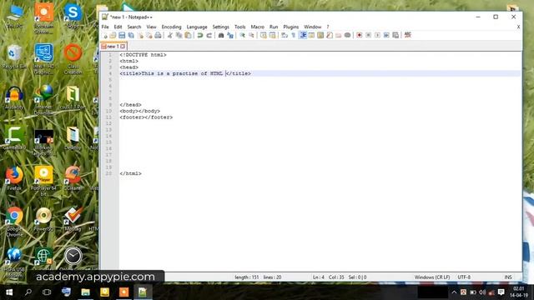Viewport: 534px width, 300px height.
Task: Click the Firefox desktop shortcut
Action: coord(14,178)
